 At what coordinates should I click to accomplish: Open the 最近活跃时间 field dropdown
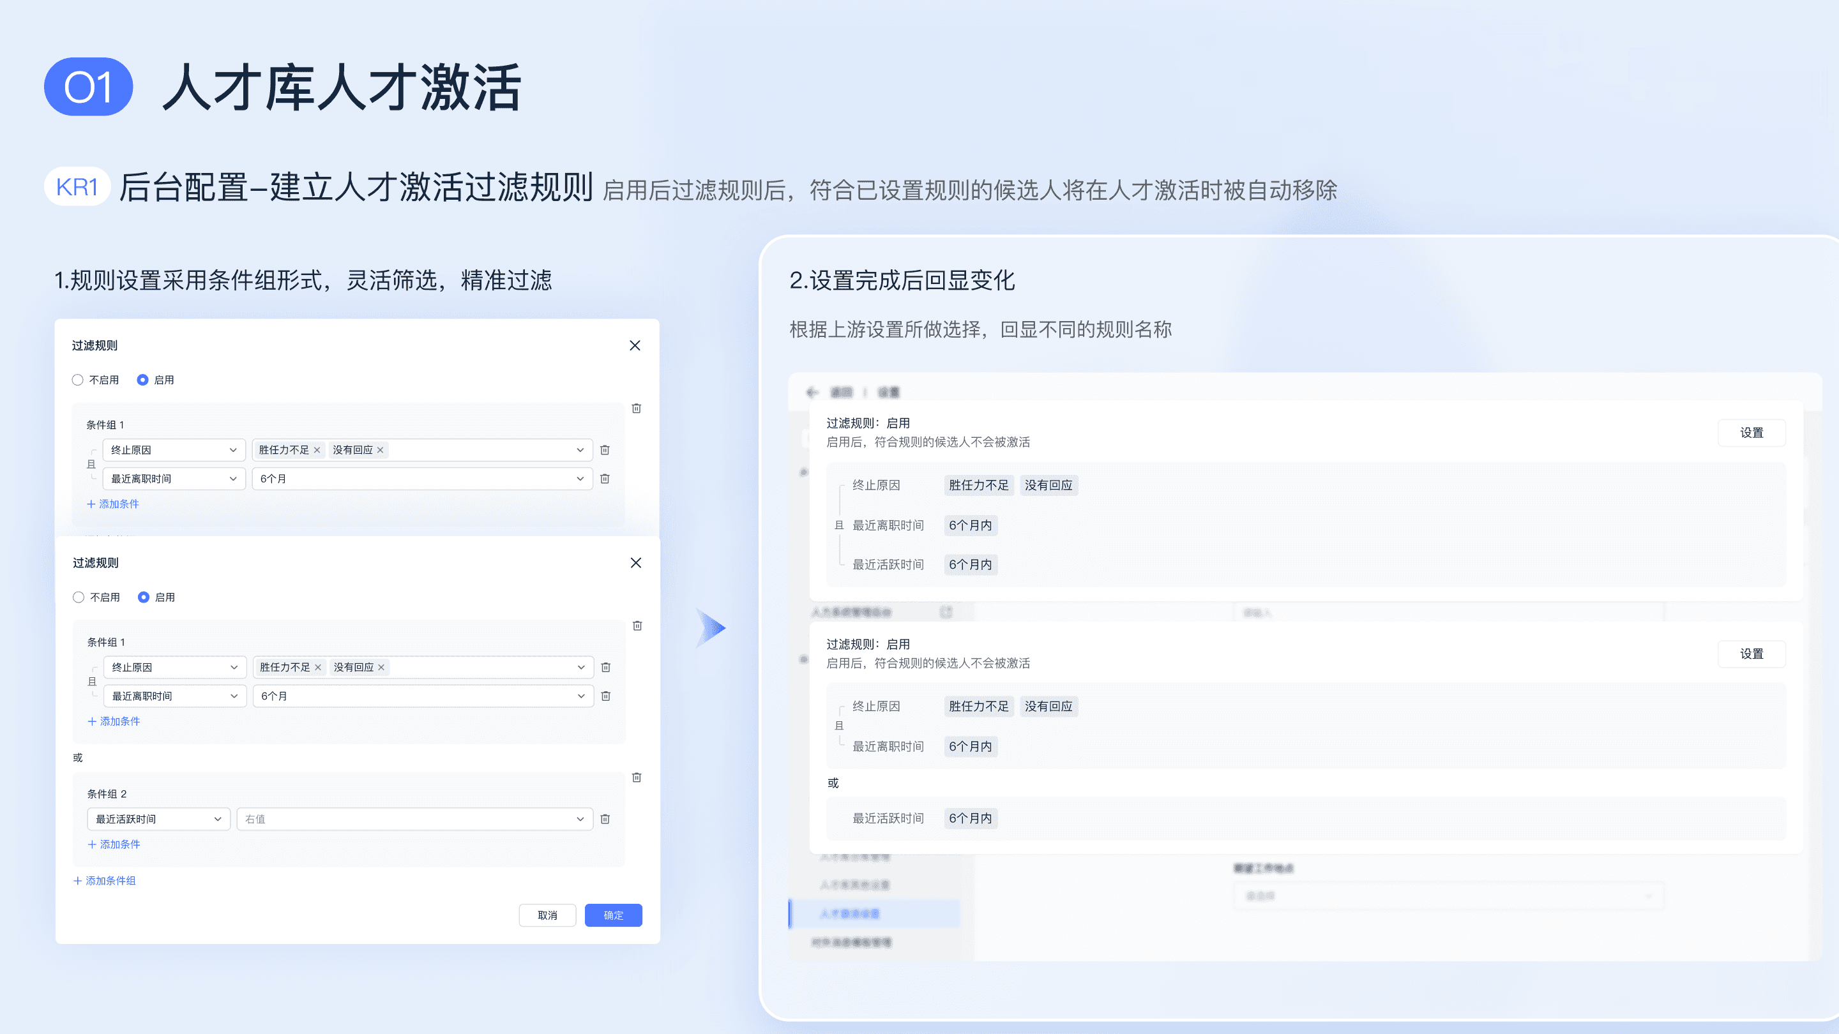click(158, 818)
